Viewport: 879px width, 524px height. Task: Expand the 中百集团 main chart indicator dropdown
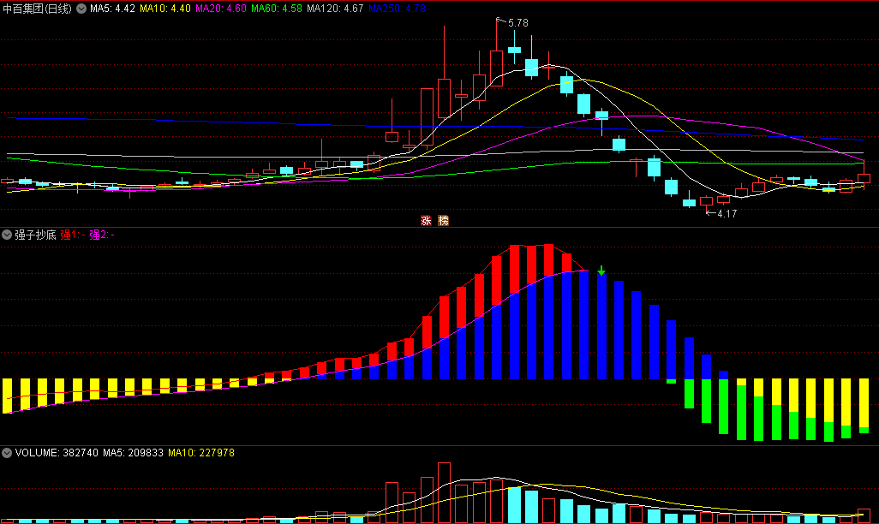click(x=81, y=9)
